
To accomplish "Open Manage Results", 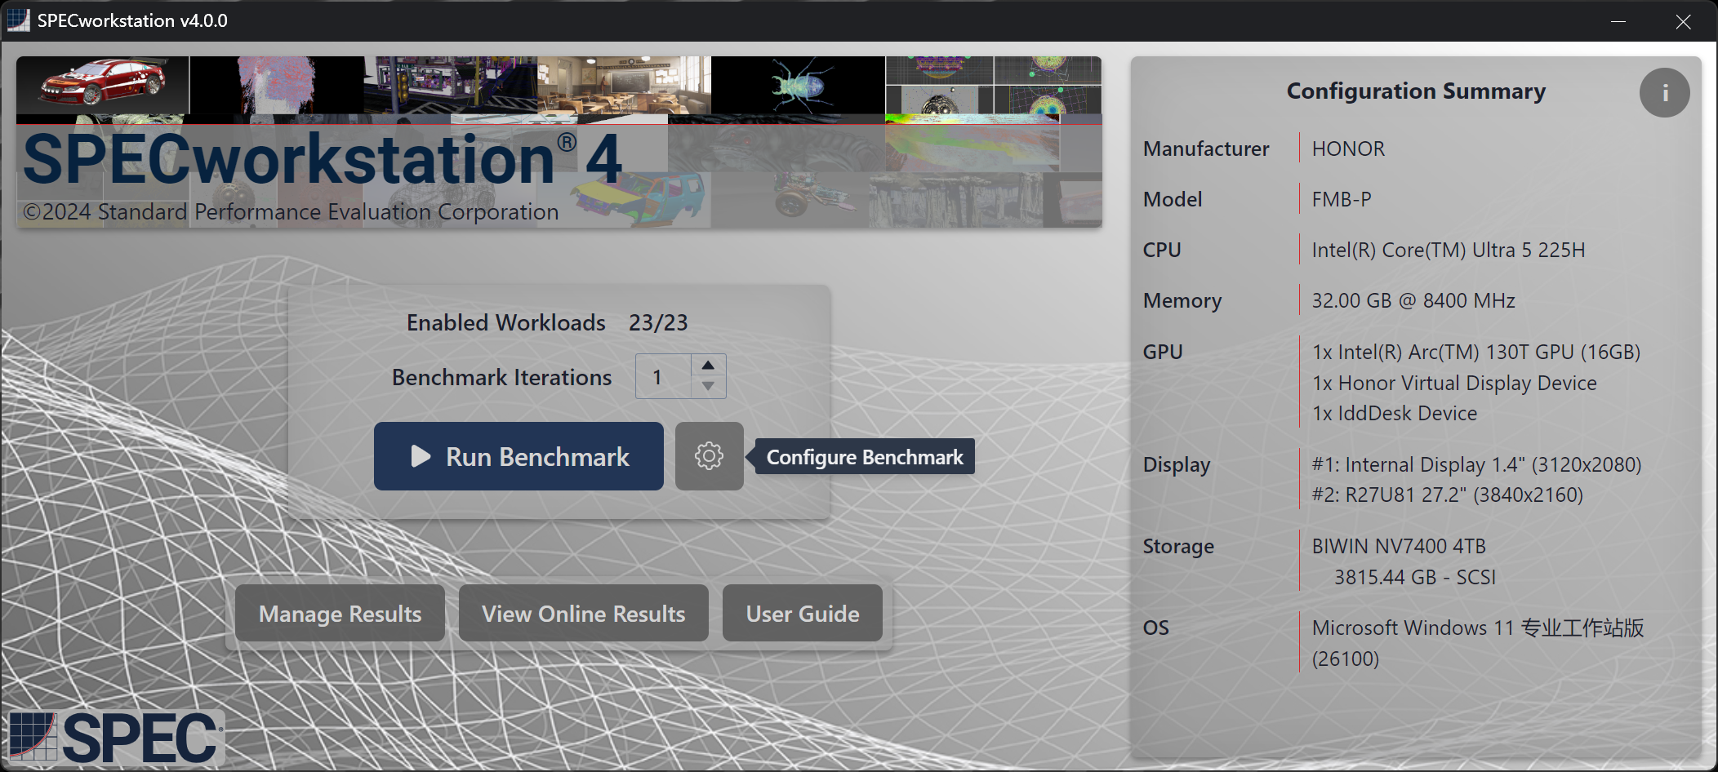I will (x=340, y=613).
